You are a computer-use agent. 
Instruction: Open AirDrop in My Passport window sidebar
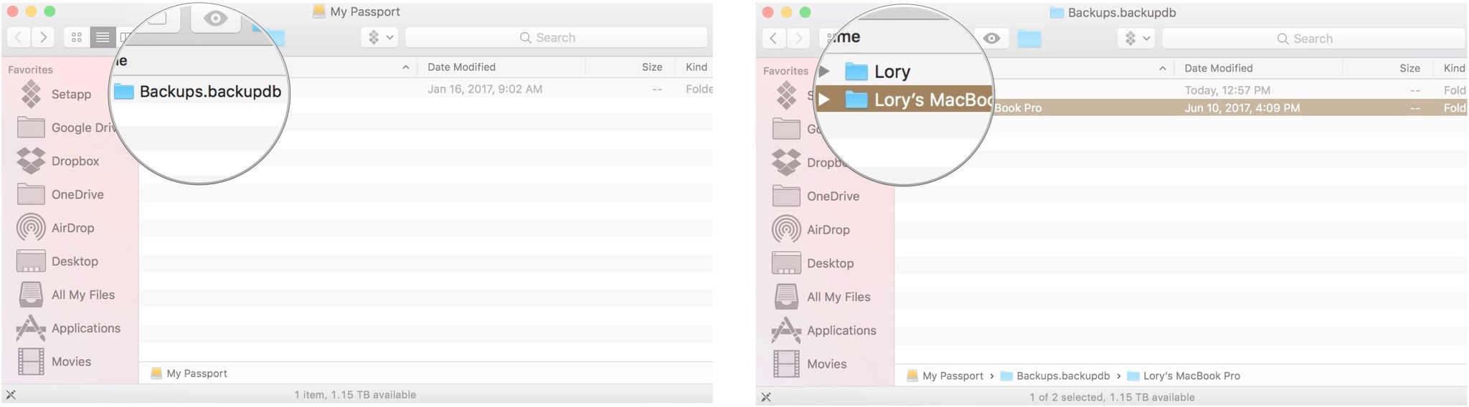[56, 228]
